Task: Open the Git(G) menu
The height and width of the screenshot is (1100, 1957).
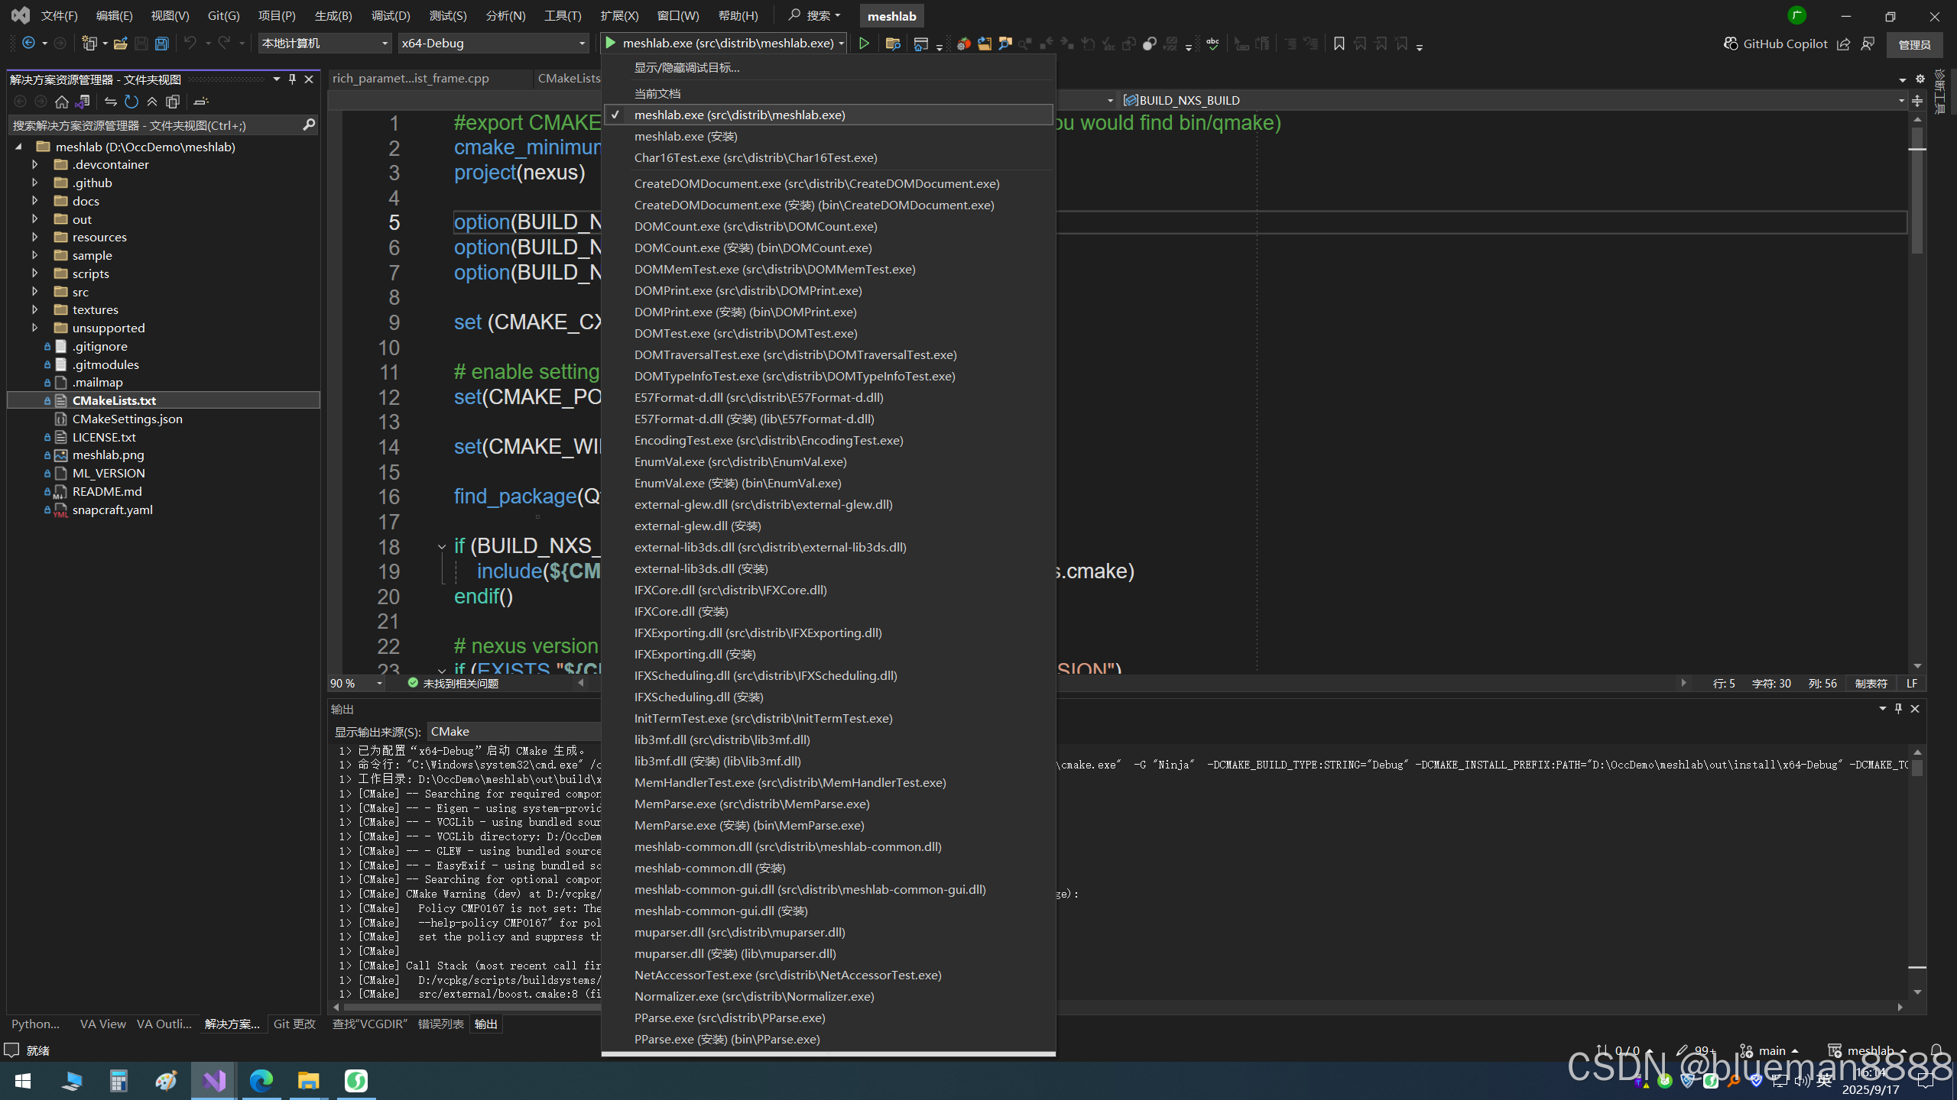Action: (223, 15)
